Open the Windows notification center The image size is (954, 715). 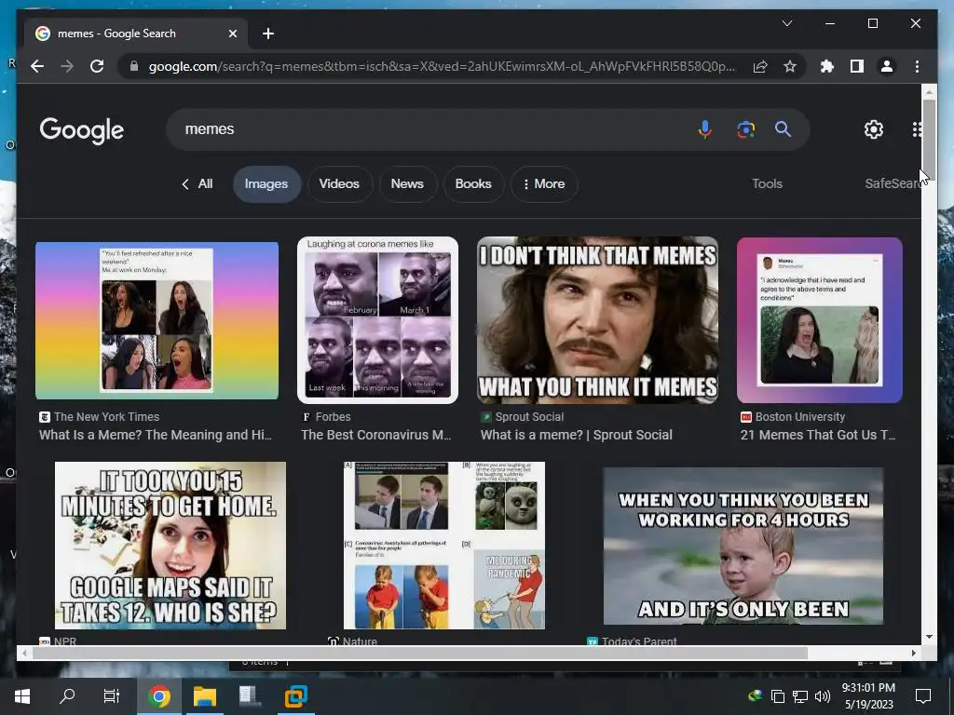(923, 696)
